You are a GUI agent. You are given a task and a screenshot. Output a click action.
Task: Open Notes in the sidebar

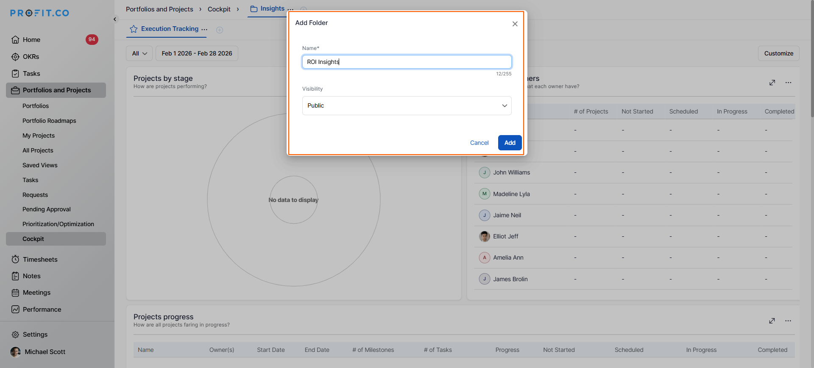(x=31, y=276)
